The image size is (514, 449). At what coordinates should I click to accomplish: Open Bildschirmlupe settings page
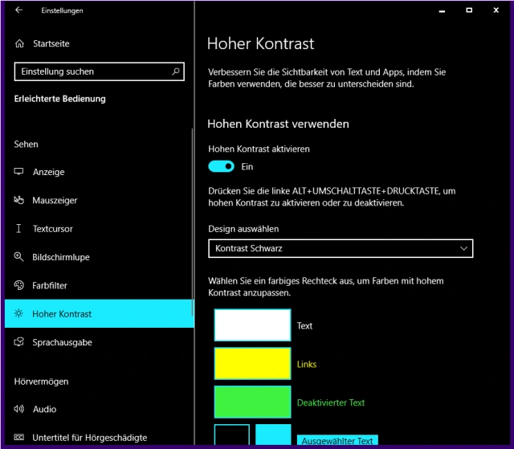click(x=100, y=257)
